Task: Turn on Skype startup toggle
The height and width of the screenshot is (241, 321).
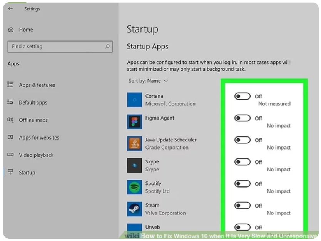Action: pyautogui.click(x=242, y=162)
